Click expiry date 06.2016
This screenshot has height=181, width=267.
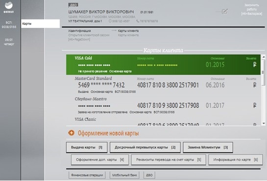pyautogui.click(x=215, y=85)
